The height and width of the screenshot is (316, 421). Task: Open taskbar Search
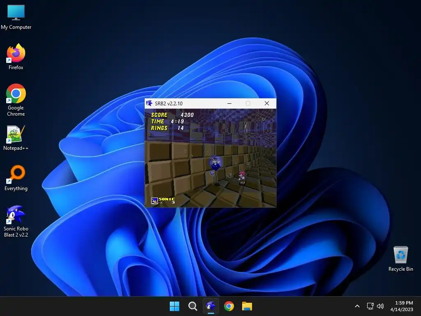192,306
